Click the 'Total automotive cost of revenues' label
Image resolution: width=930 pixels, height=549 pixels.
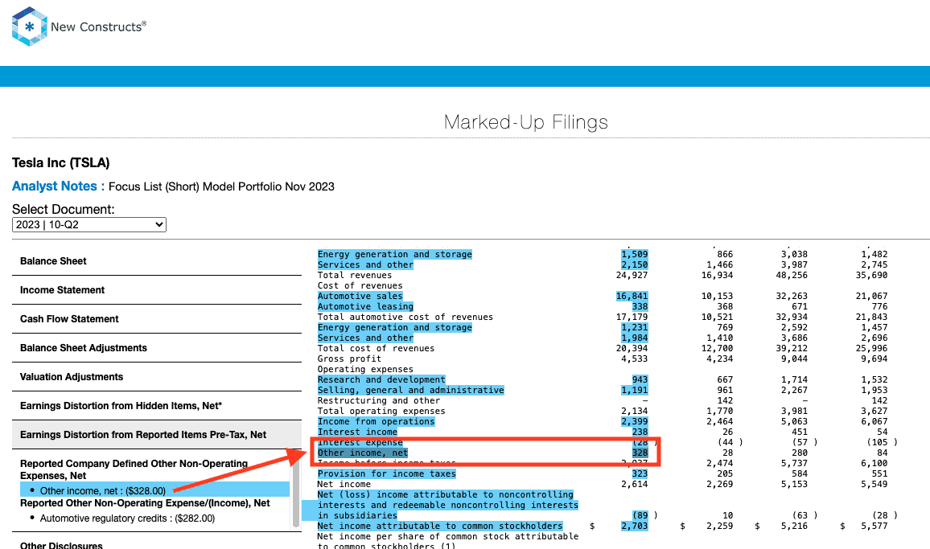(405, 318)
